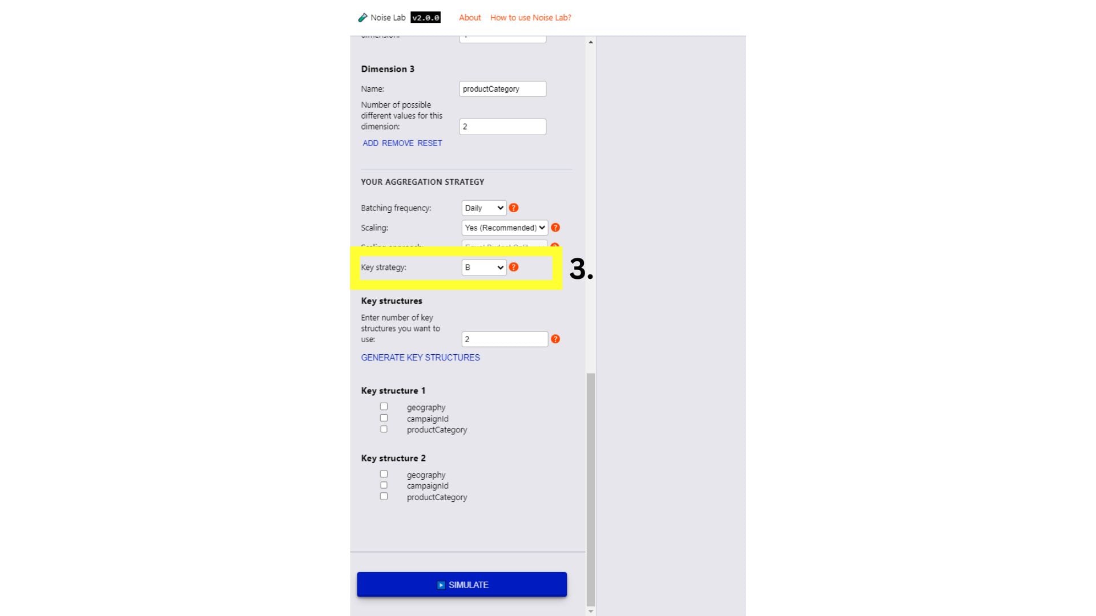This screenshot has width=1096, height=616.
Task: Click the RESET link for Dimension 3
Action: point(430,143)
